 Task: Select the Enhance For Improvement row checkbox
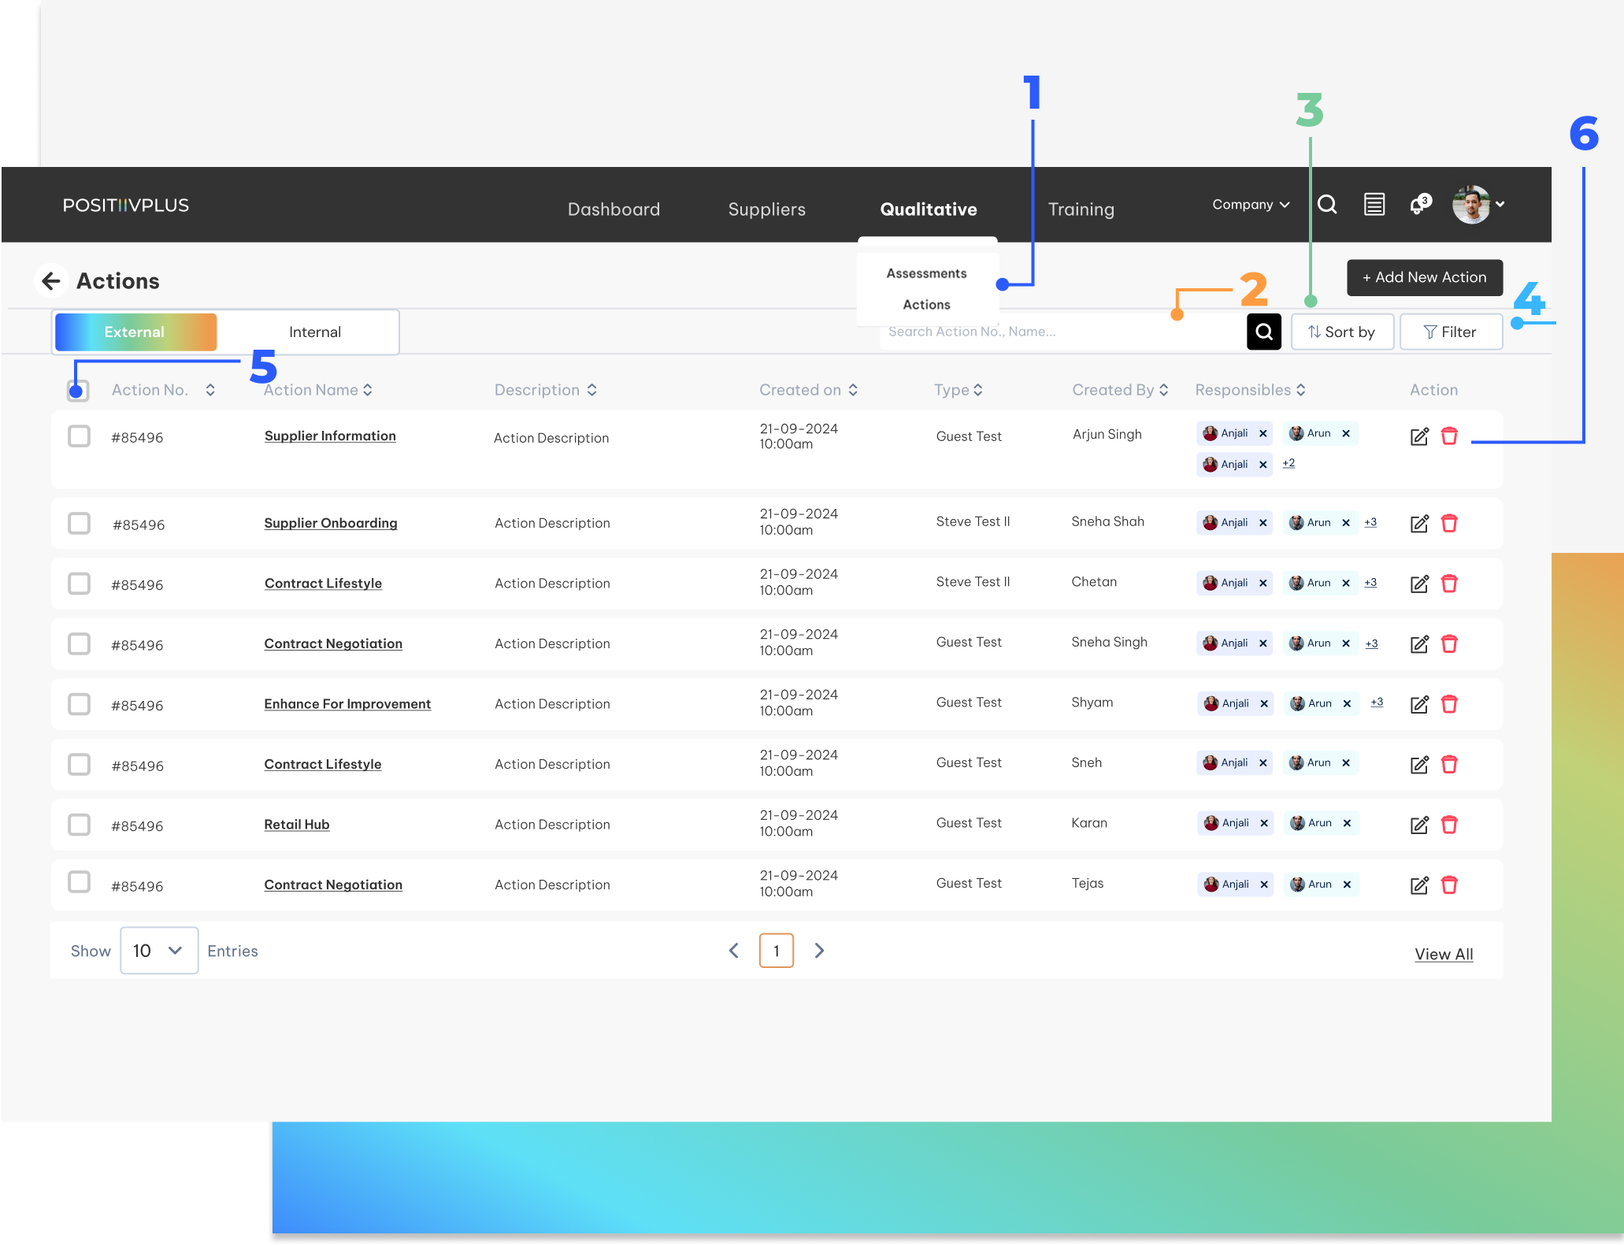(x=79, y=704)
